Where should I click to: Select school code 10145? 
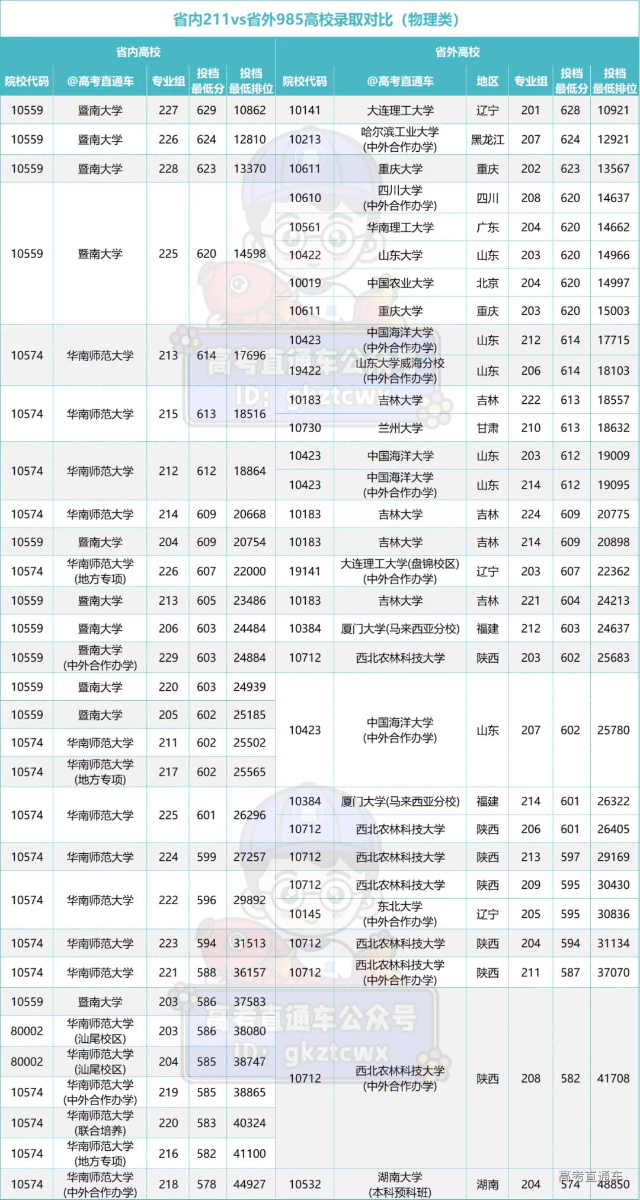[305, 914]
